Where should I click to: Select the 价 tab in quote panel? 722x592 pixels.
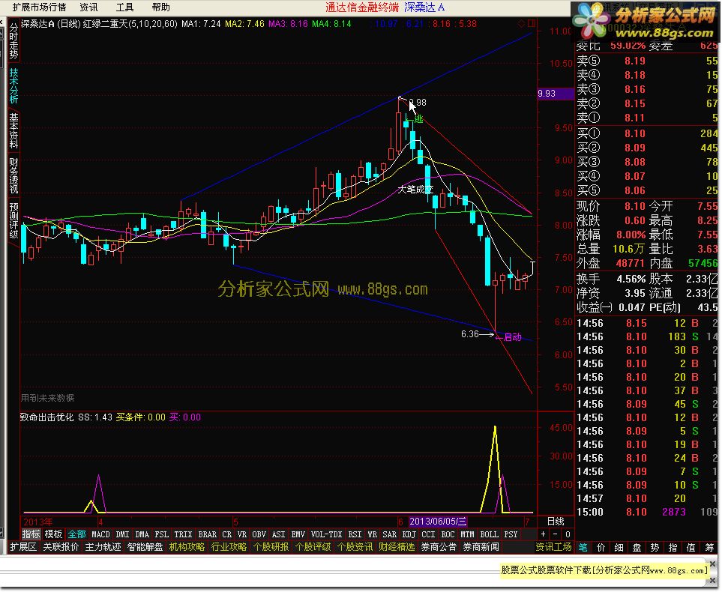pyautogui.click(x=601, y=547)
